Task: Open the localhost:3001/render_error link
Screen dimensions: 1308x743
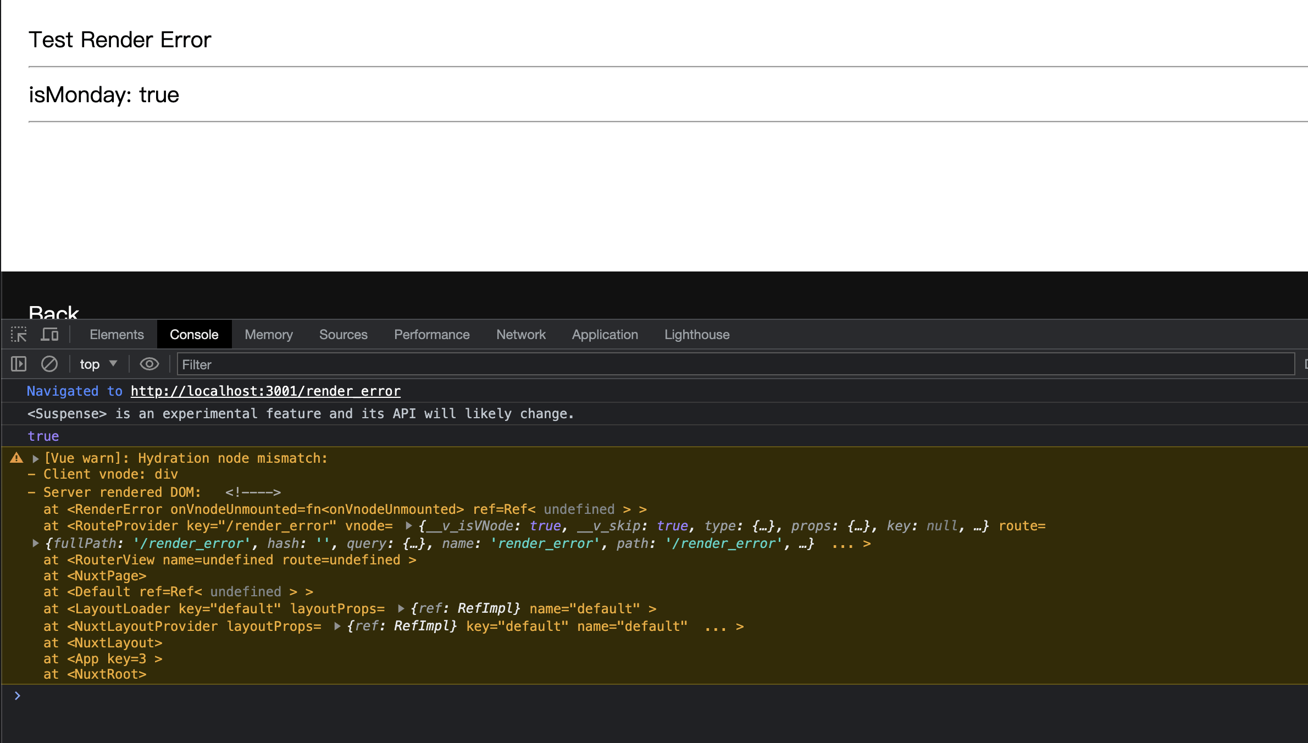Action: (x=265, y=391)
